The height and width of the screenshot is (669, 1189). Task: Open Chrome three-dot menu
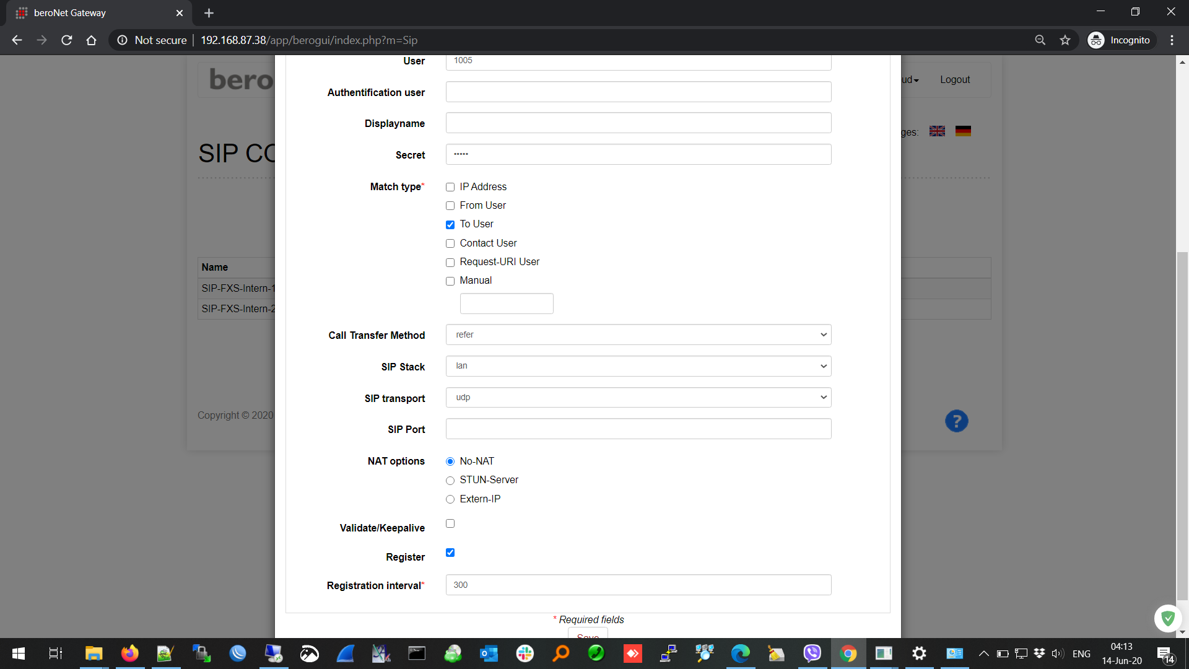1172,40
